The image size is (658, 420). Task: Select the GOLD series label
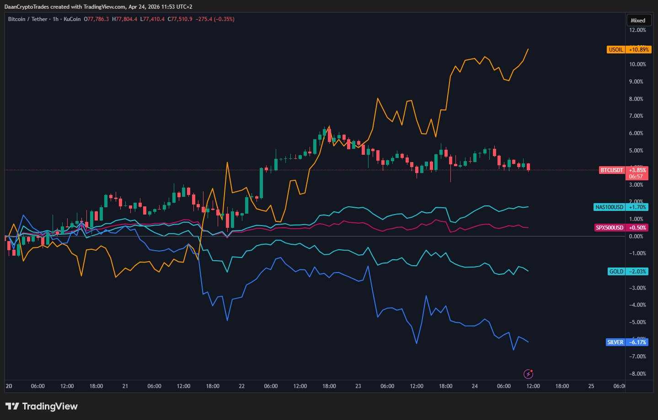click(616, 272)
